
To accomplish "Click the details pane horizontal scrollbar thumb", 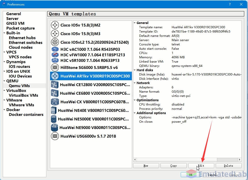I will (x=177, y=160).
